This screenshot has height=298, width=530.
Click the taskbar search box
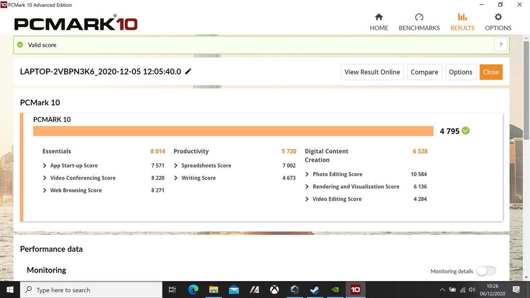(x=91, y=289)
